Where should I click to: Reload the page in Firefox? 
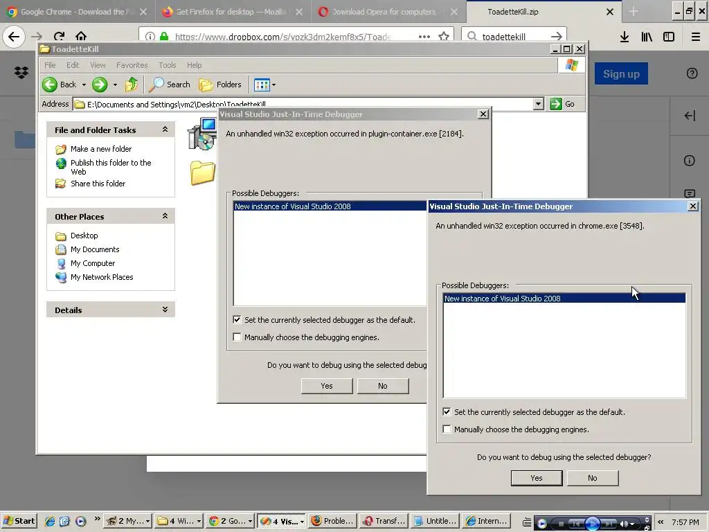pyautogui.click(x=59, y=36)
